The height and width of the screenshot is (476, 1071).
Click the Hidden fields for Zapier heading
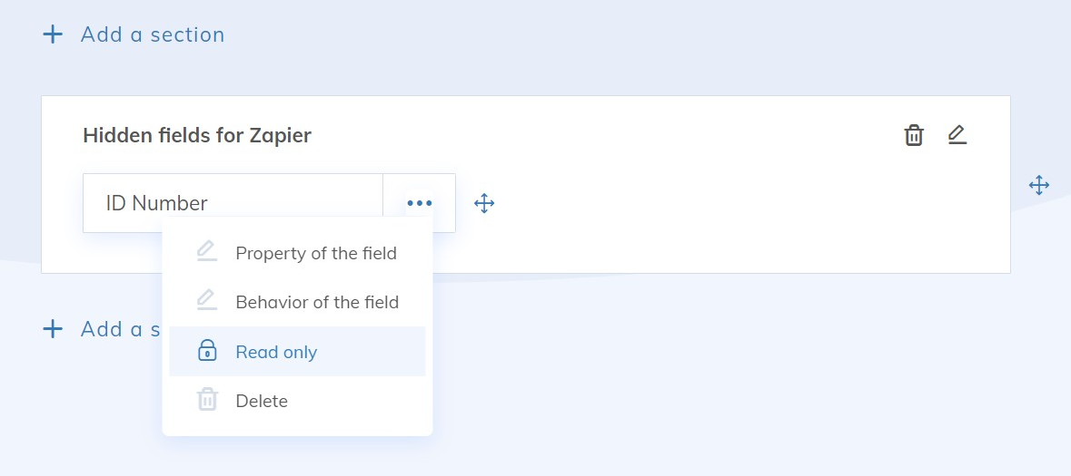[197, 136]
